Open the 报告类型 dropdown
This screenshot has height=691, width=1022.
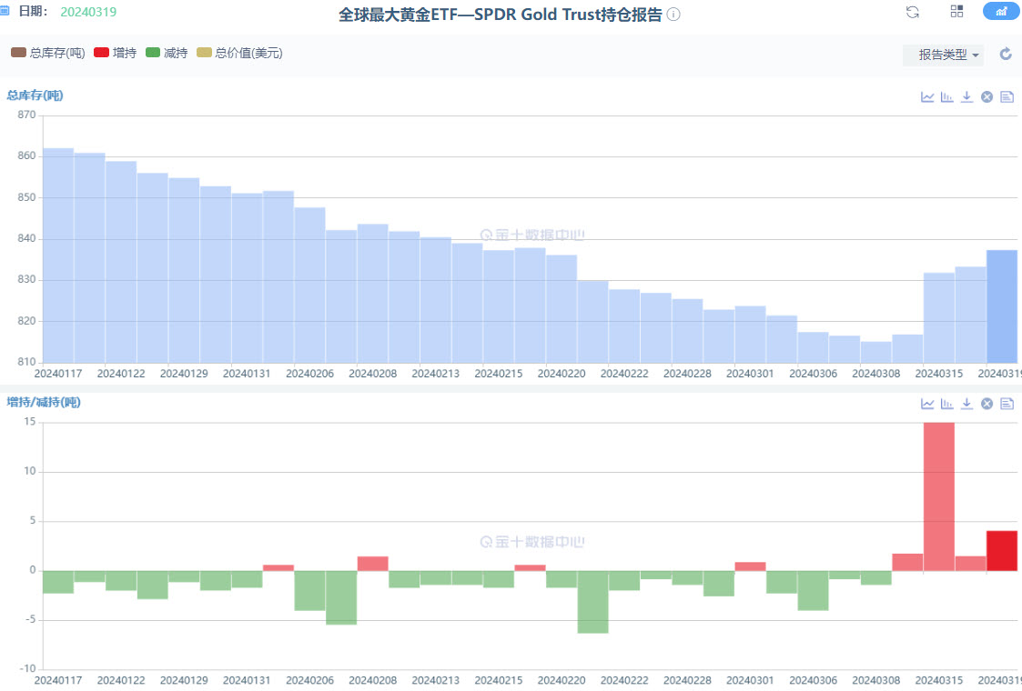(x=943, y=55)
